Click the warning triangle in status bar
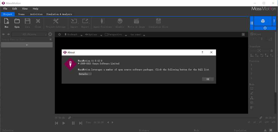Viewport: 278px width, 132px height. click(x=265, y=130)
